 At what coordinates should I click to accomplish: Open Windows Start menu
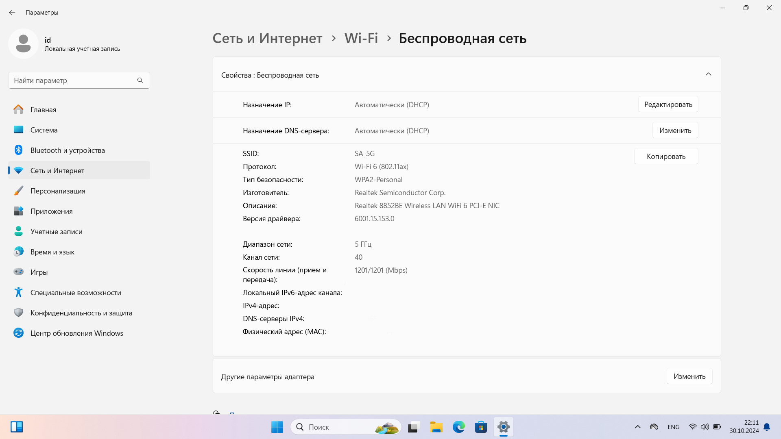[x=277, y=427]
